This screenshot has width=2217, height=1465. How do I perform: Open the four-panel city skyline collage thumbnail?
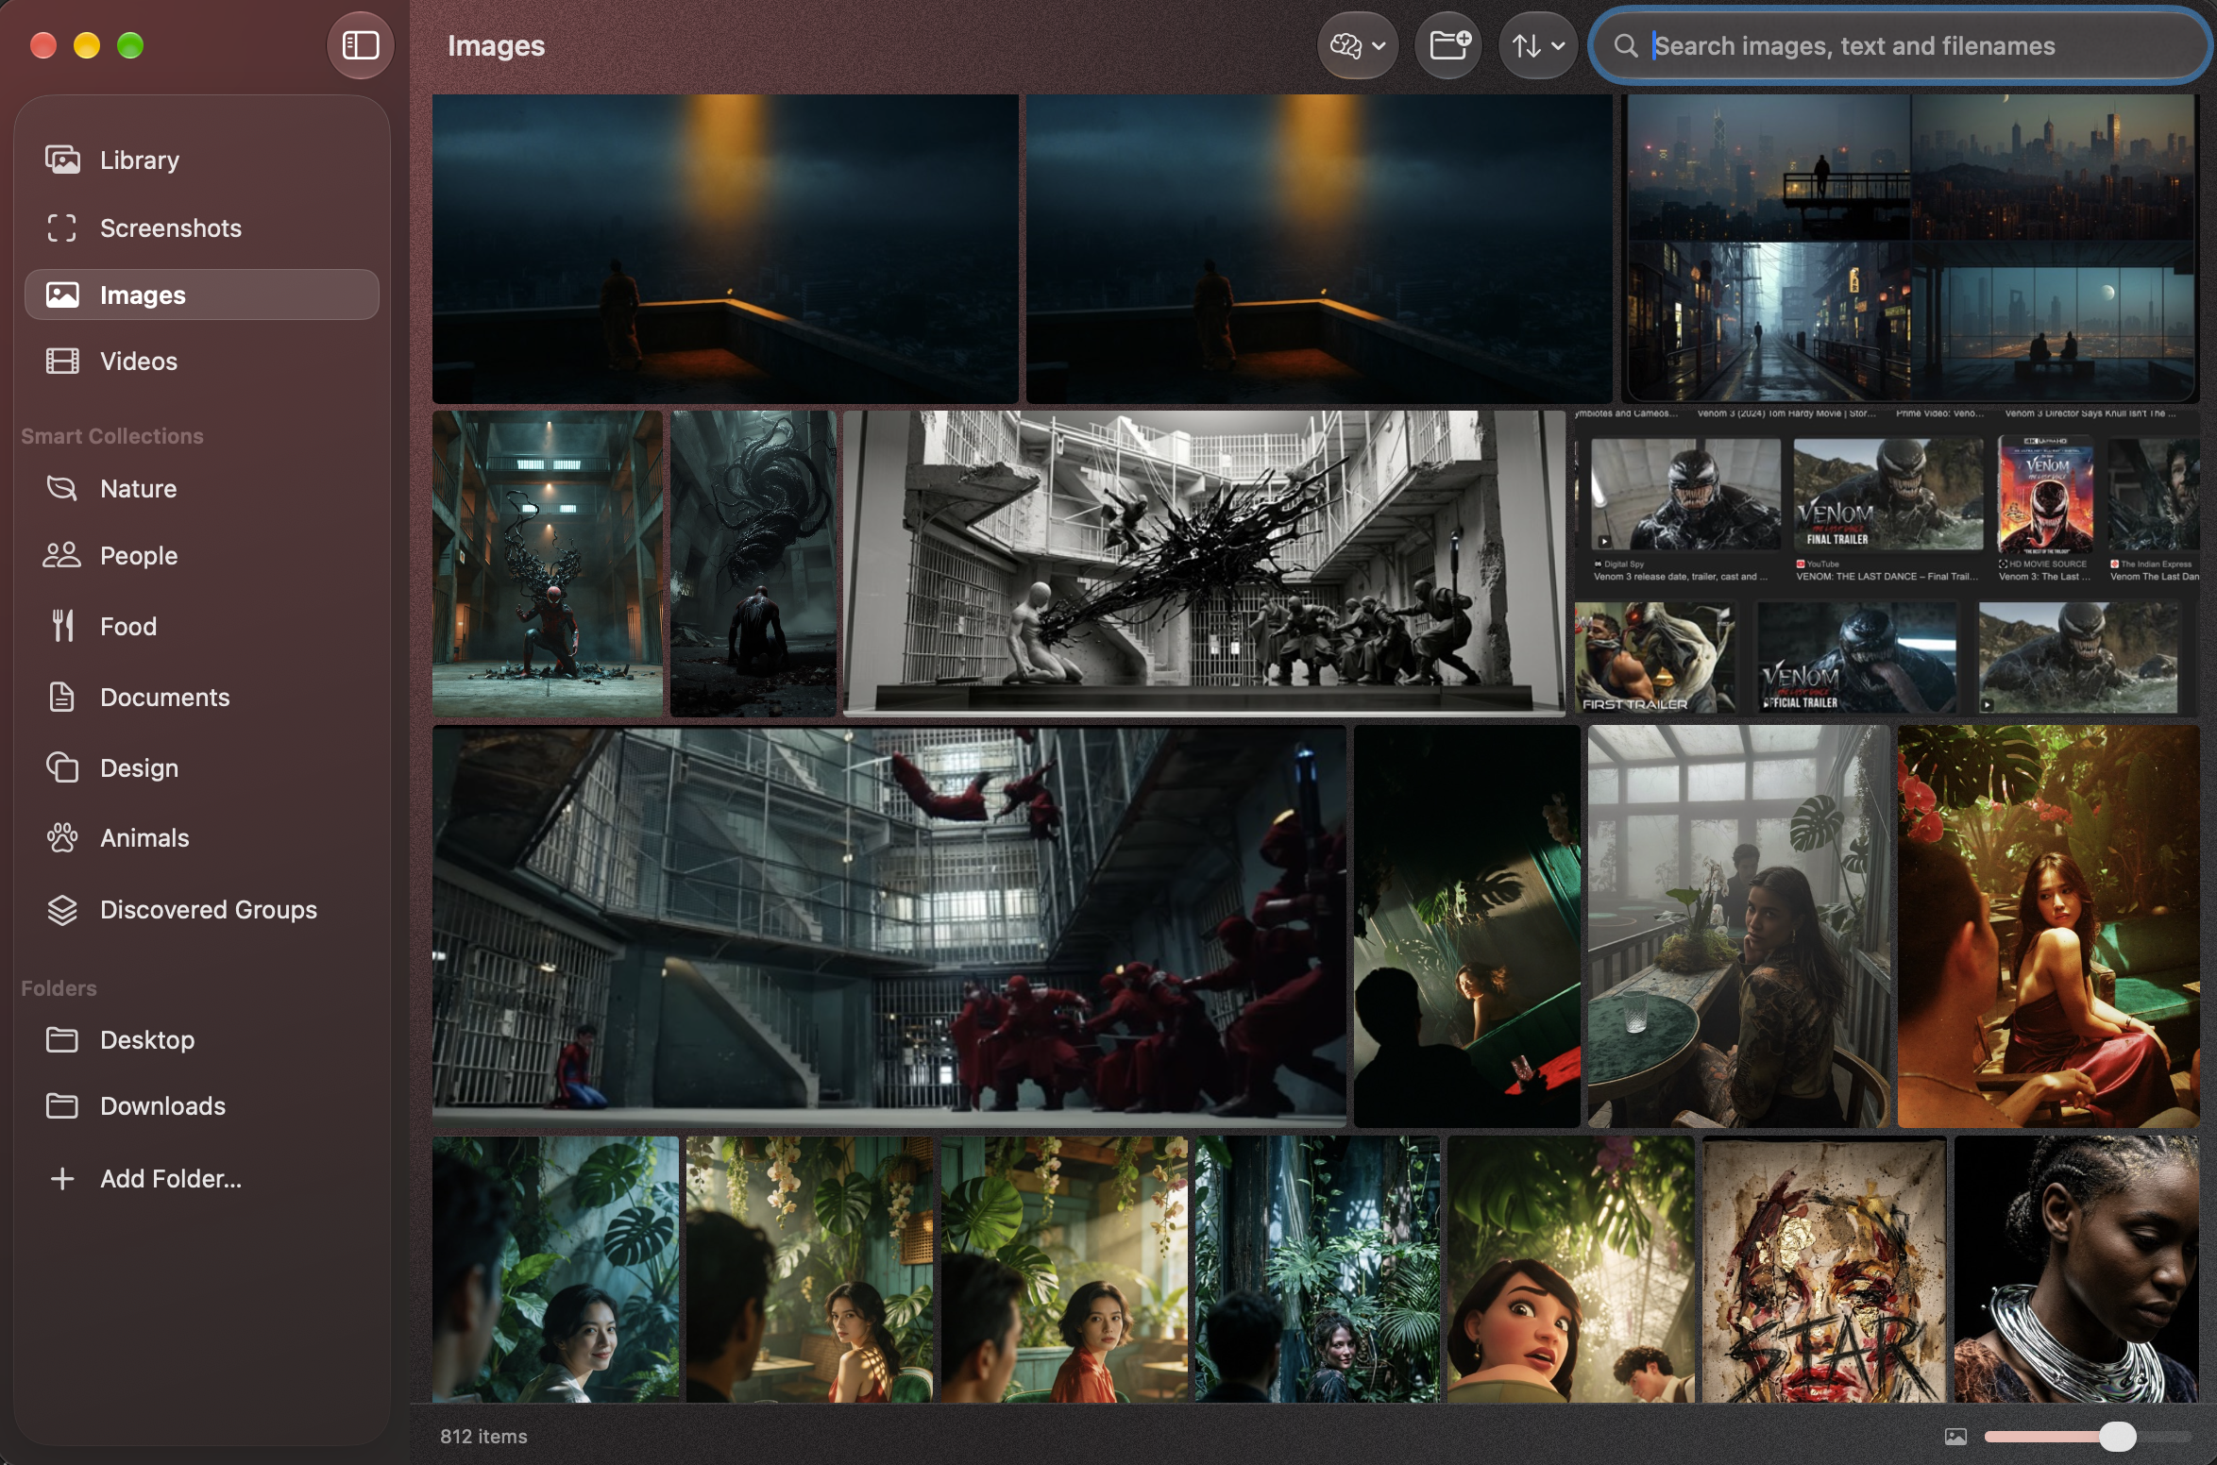1910,248
